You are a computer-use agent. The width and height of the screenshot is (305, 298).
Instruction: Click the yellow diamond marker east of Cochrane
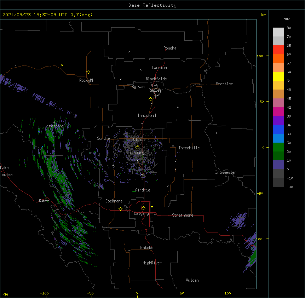coord(120,209)
